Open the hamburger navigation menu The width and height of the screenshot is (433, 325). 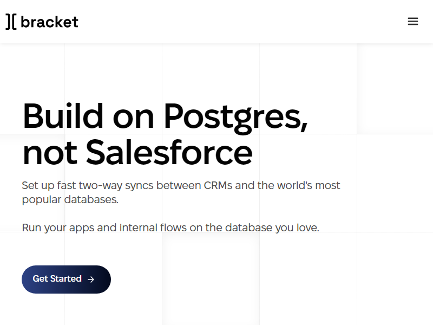(x=413, y=22)
